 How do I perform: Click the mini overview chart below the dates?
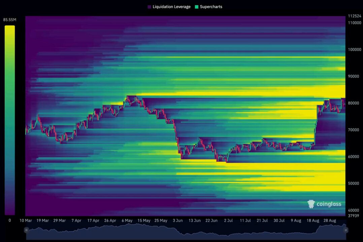186,232
